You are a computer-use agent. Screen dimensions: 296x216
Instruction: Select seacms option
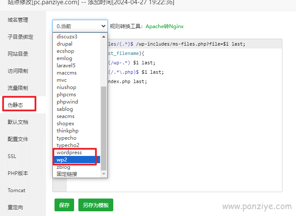[77, 116]
